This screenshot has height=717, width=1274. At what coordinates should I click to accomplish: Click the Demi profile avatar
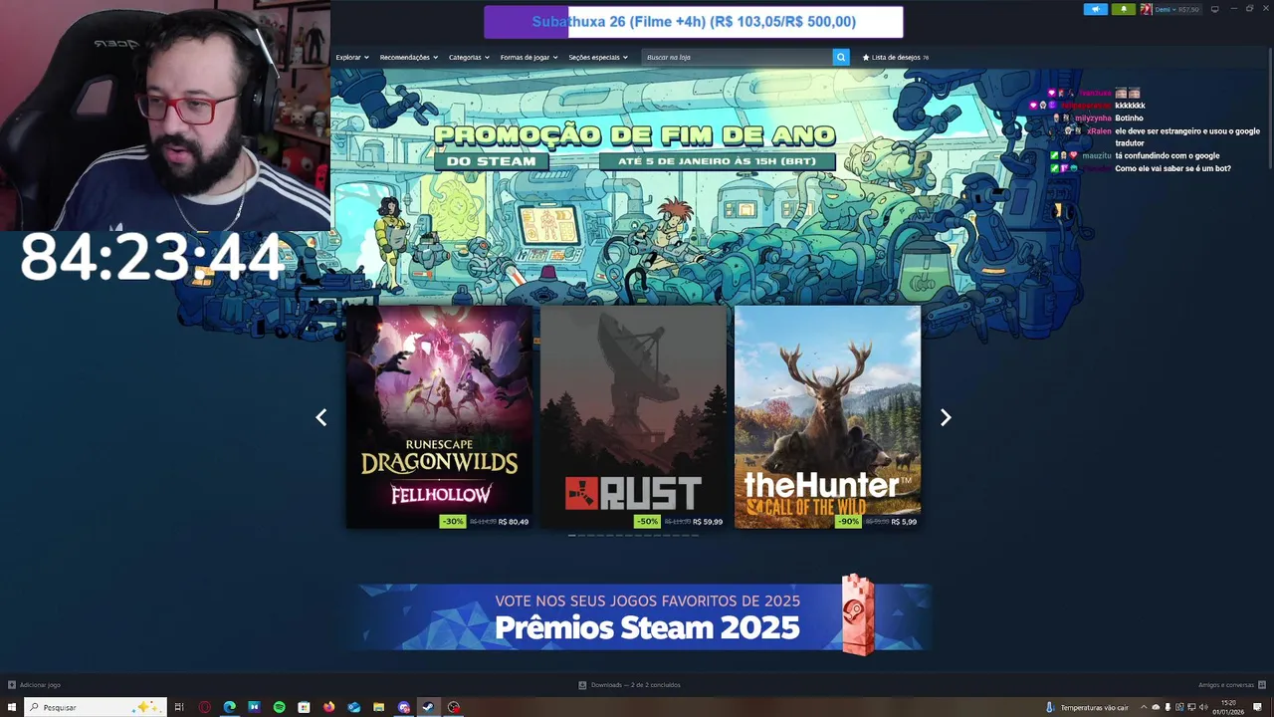pyautogui.click(x=1146, y=9)
